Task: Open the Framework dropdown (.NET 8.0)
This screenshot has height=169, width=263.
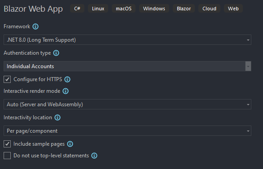Action: pos(127,40)
